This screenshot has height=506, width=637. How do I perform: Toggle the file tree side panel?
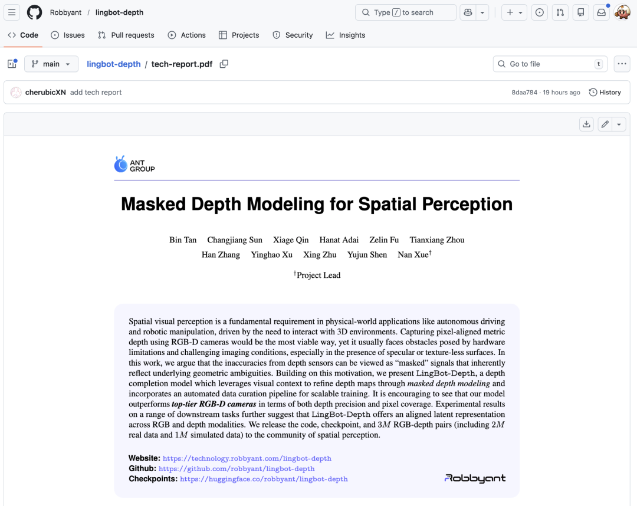click(x=12, y=64)
